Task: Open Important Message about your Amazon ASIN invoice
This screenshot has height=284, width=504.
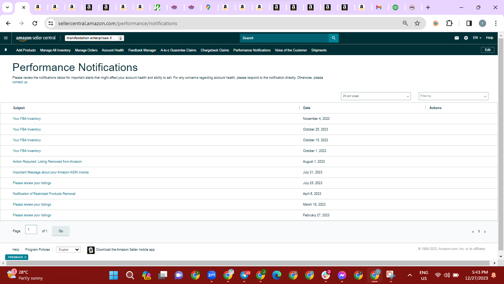Action: pos(51,172)
